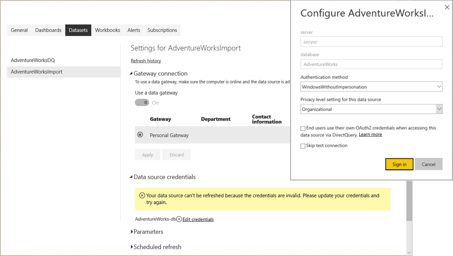Viewport: 453px width, 256px height.
Task: Collapse the Data source credentials section
Action: coord(131,177)
